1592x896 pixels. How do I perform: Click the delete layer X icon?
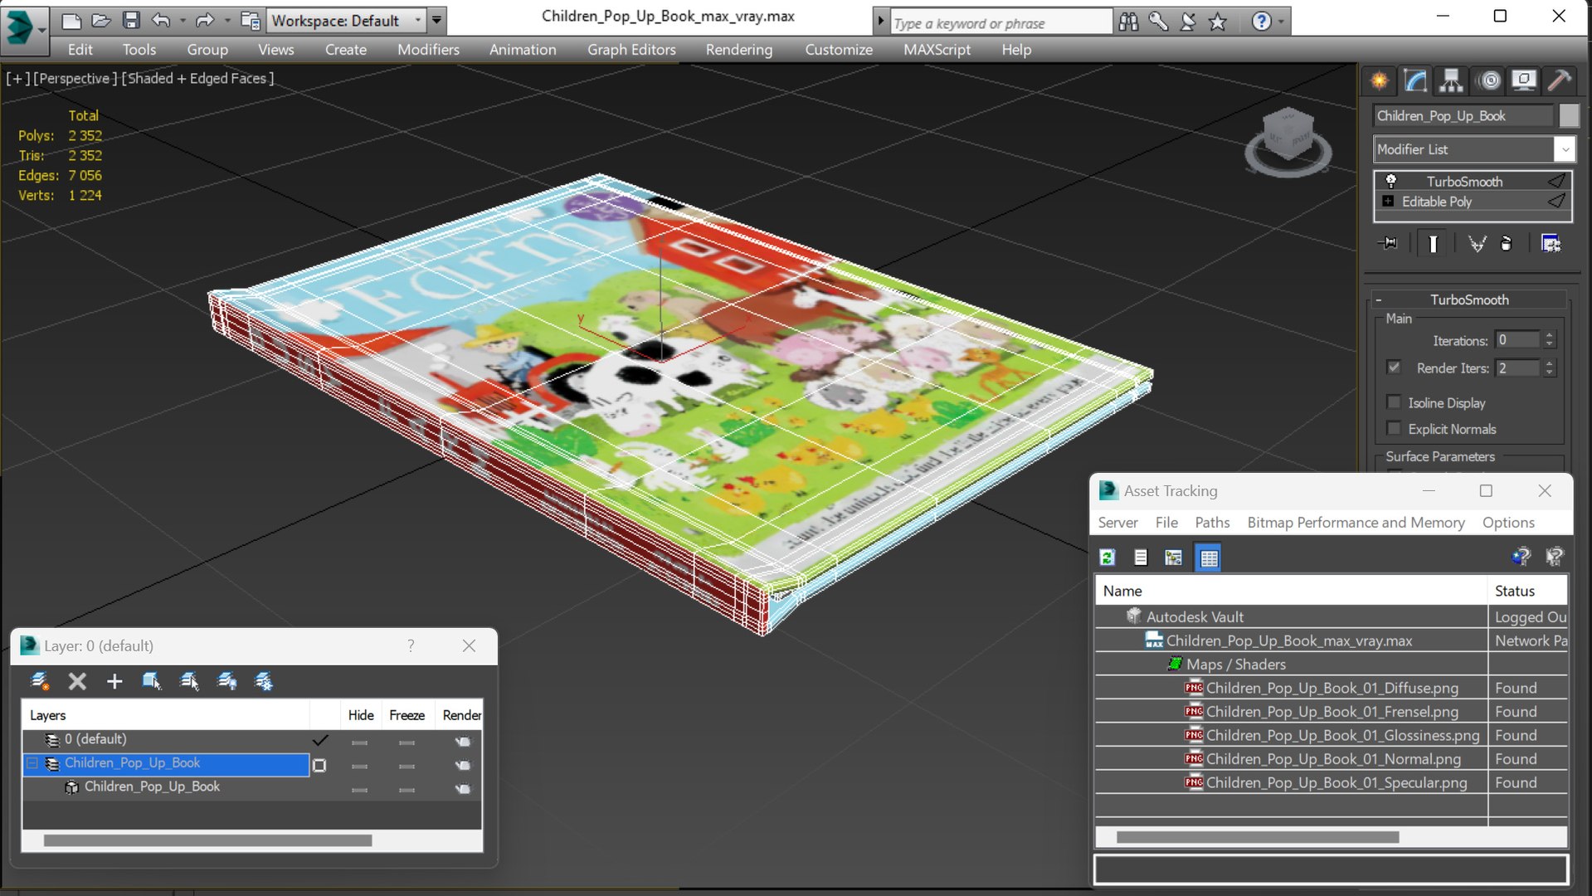coord(77,681)
